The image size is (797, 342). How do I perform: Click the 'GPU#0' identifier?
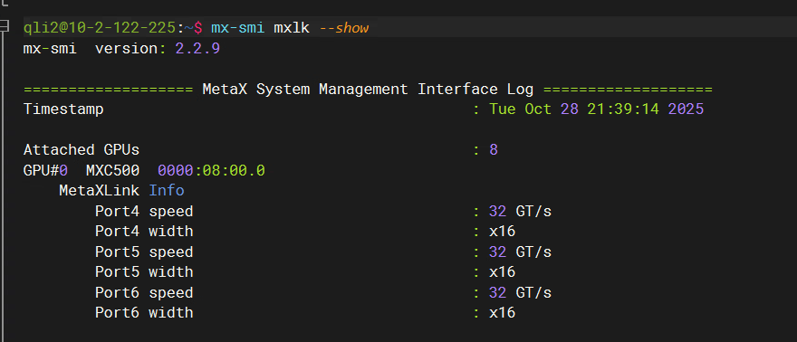(46, 170)
